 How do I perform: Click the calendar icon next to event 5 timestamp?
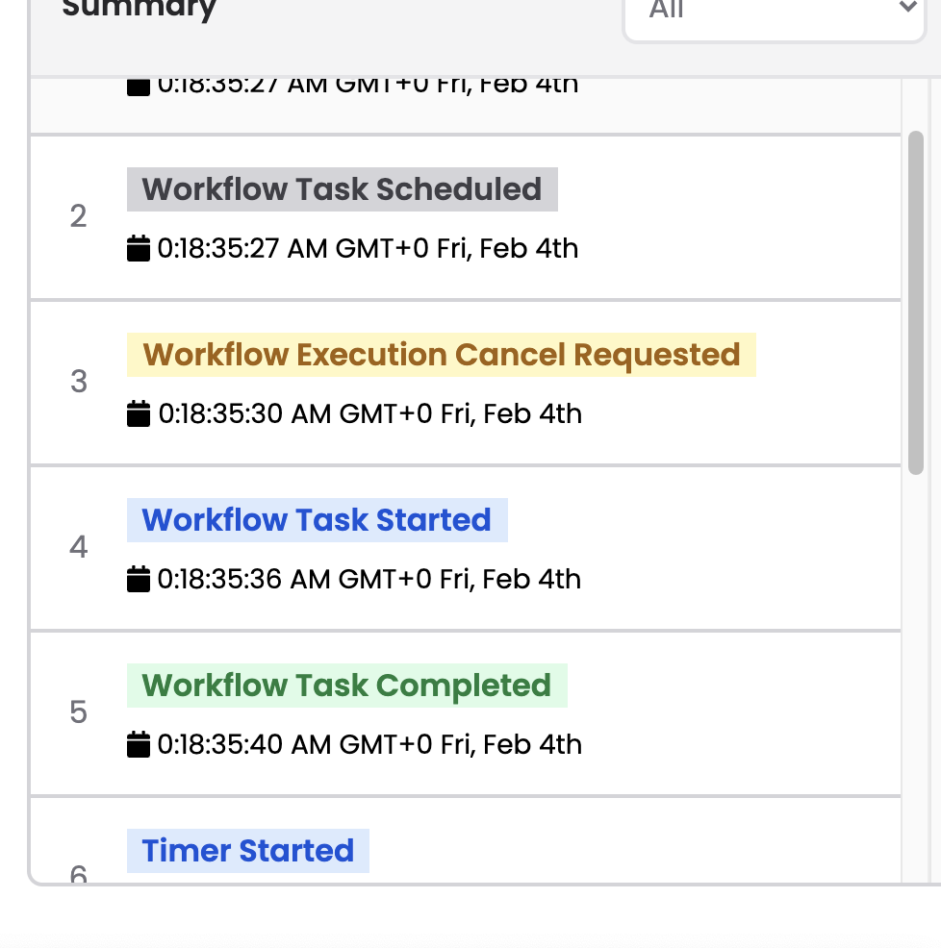139,744
